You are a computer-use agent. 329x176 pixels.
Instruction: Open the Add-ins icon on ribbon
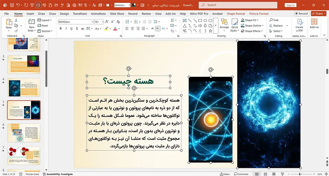tap(314, 24)
